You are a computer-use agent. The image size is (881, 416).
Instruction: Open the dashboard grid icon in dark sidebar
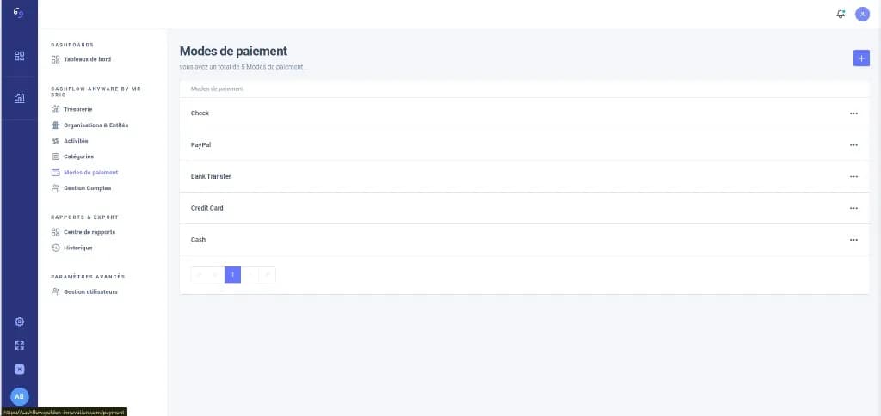tap(19, 56)
